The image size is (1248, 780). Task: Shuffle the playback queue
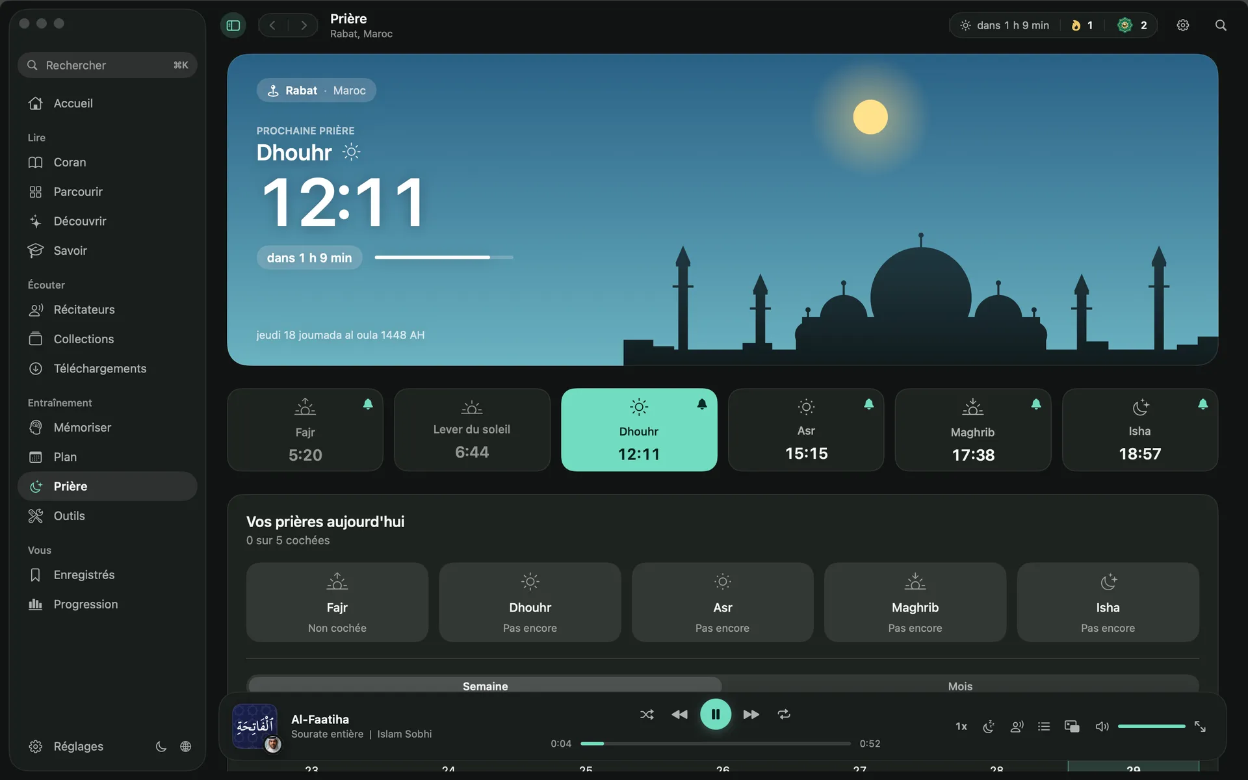point(647,714)
